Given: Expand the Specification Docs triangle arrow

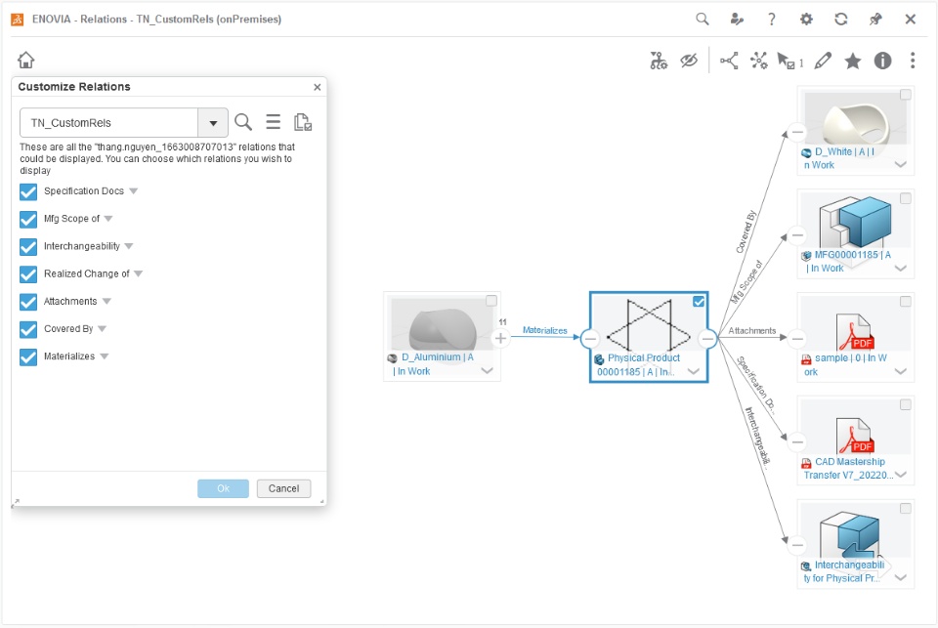Looking at the screenshot, I should pyautogui.click(x=134, y=191).
